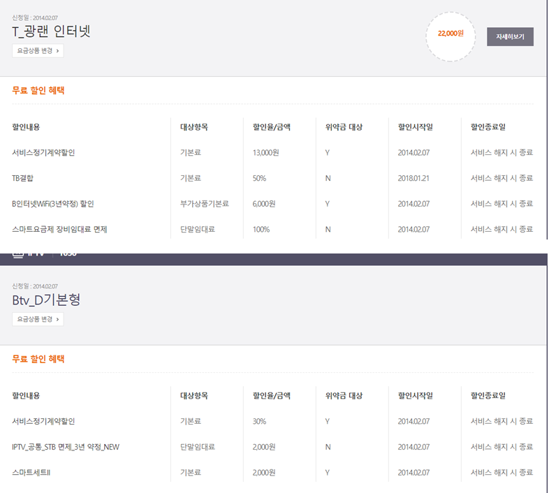Select the T_광랜 인터넷 product title
549x493 pixels.
click(52, 31)
